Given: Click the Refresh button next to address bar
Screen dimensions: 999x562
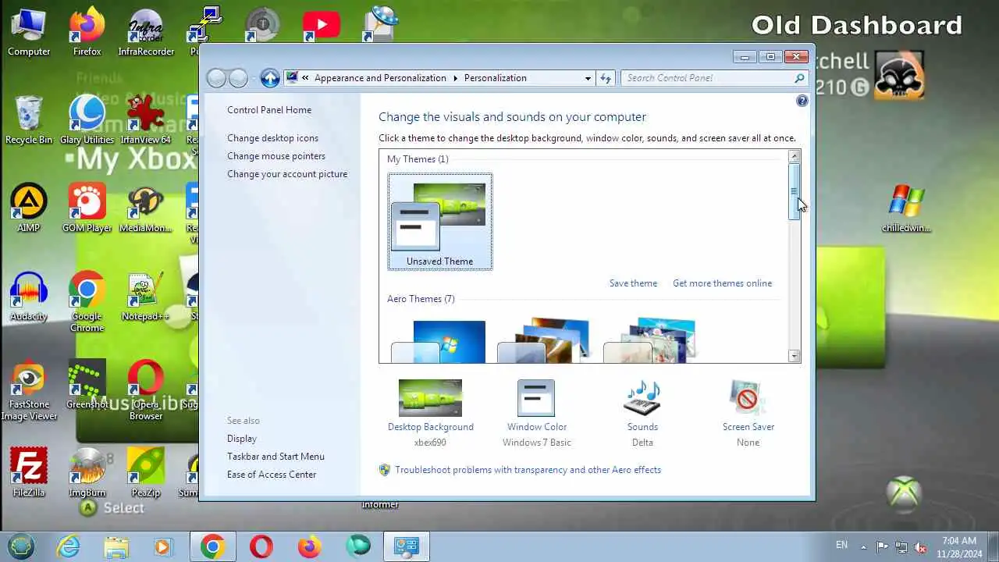Looking at the screenshot, I should tap(606, 78).
